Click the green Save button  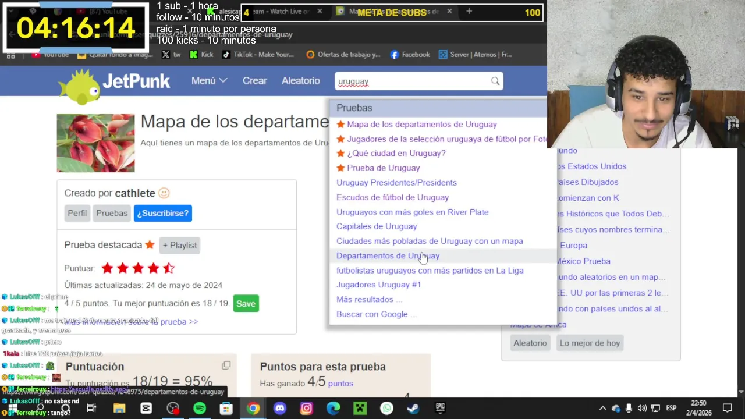click(x=246, y=303)
